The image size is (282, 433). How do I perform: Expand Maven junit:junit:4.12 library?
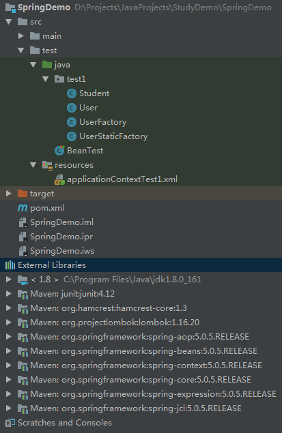(x=9, y=293)
